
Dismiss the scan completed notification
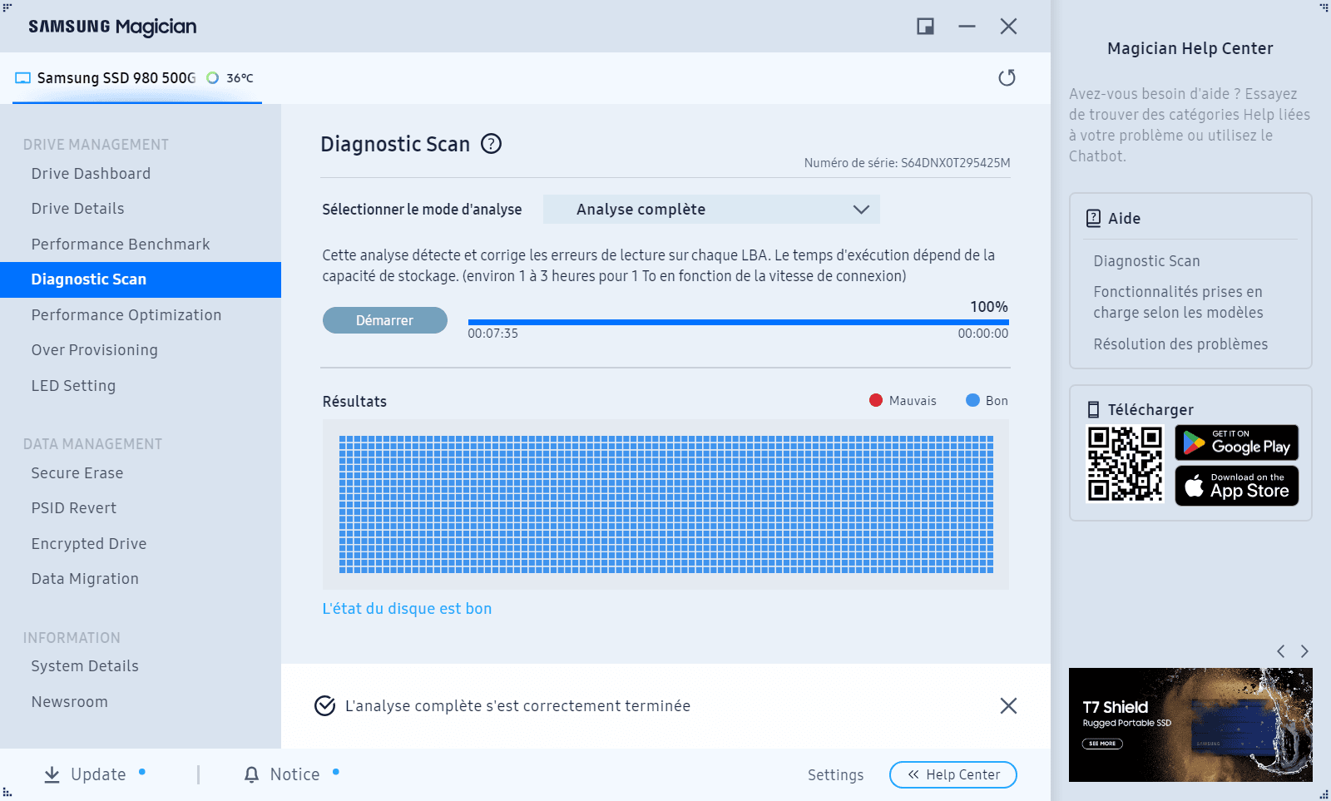point(1008,705)
